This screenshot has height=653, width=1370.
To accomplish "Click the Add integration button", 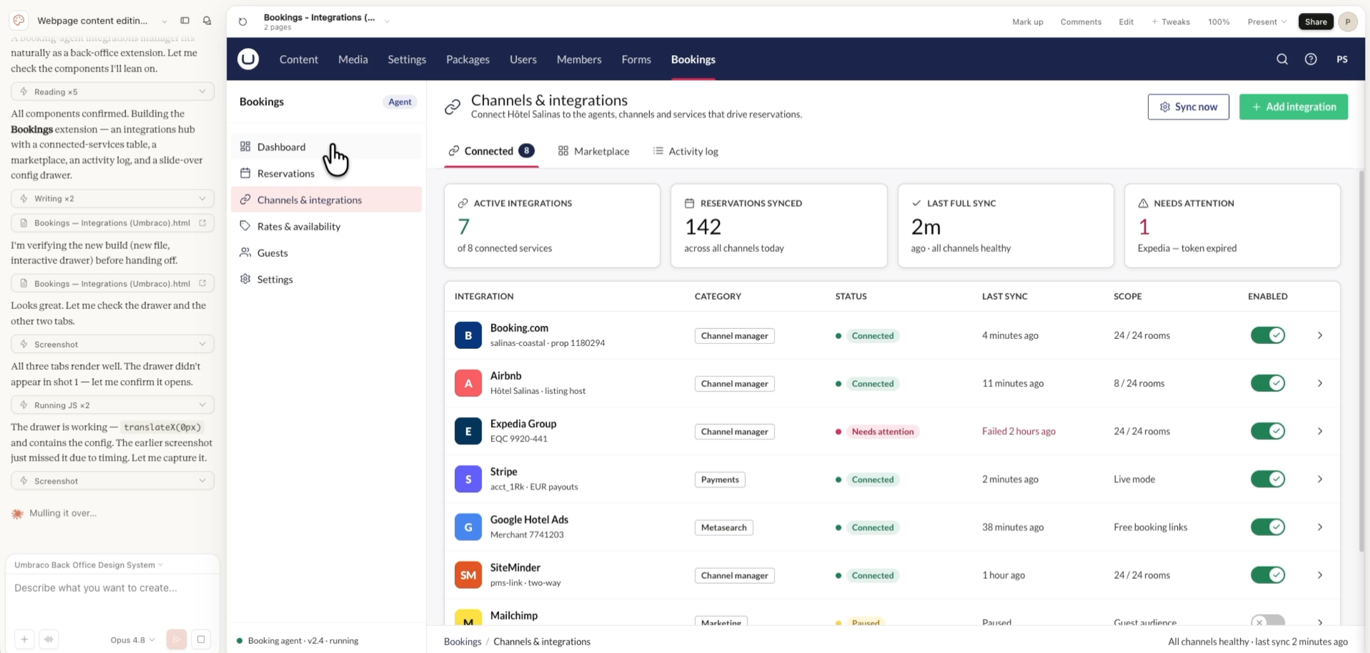I will [1293, 107].
